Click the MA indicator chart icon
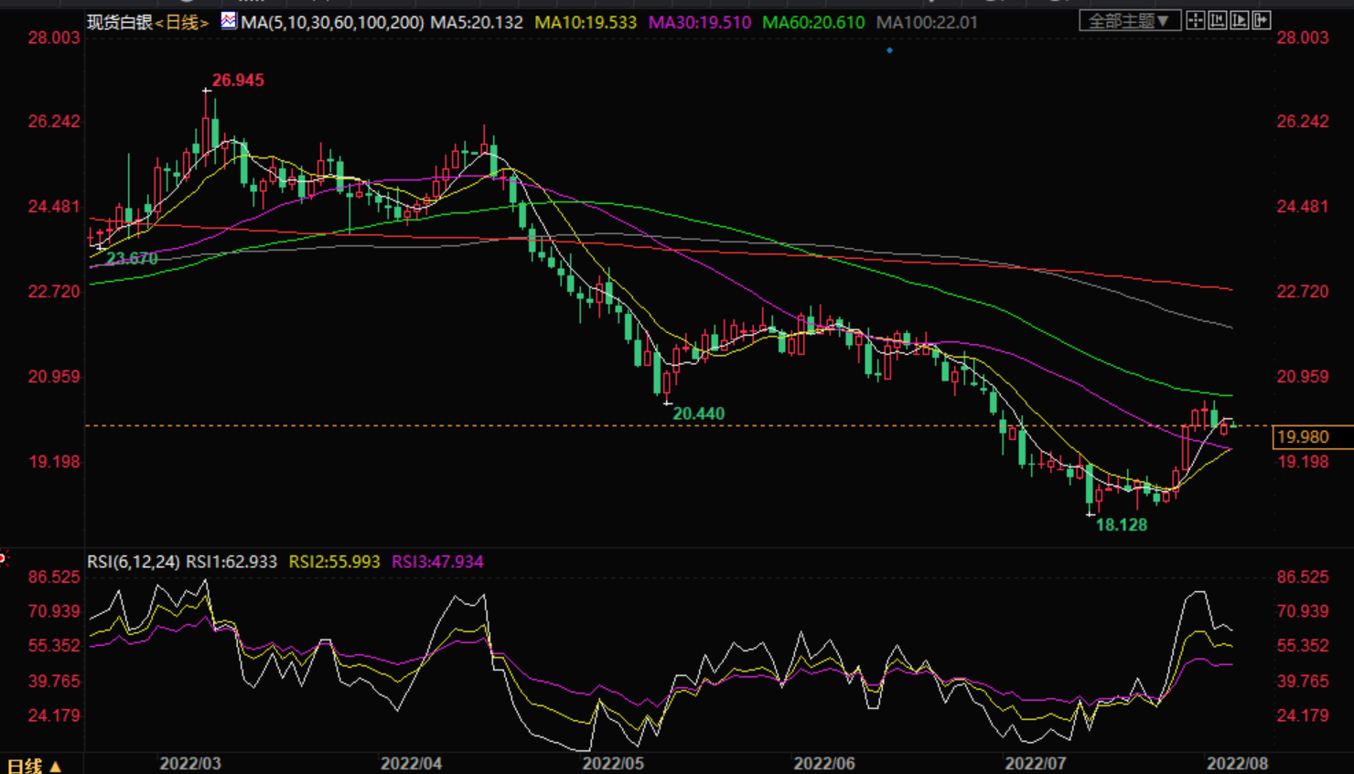 point(229,20)
